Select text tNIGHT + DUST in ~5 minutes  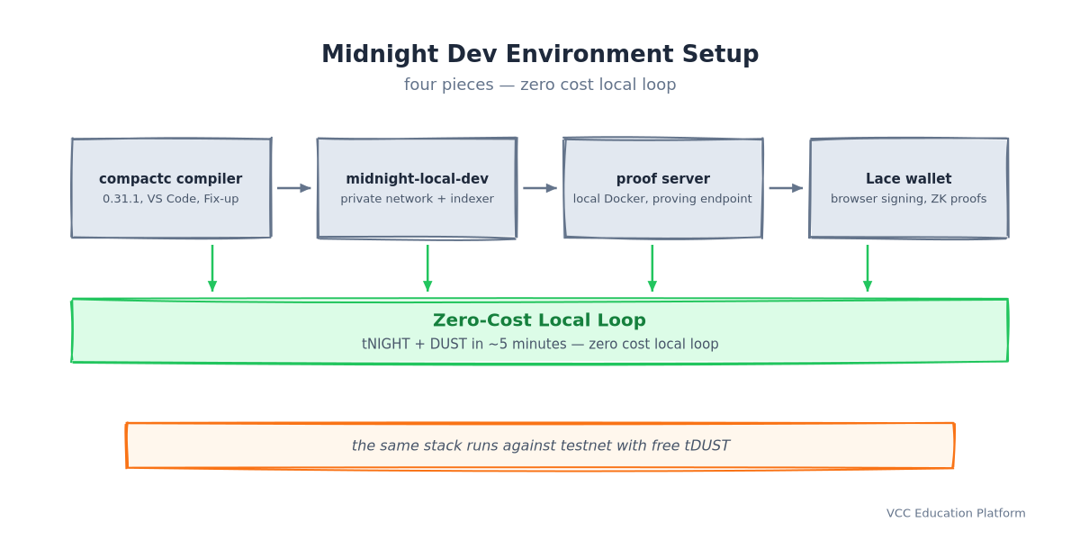coord(464,345)
